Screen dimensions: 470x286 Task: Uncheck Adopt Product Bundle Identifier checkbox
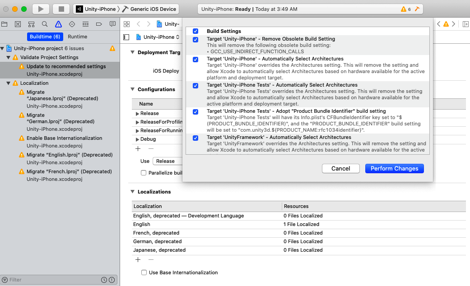pyautogui.click(x=195, y=112)
